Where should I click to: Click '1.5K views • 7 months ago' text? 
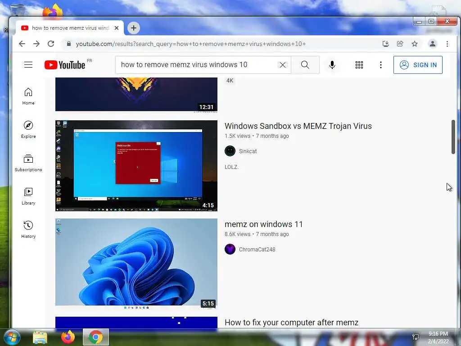[257, 136]
